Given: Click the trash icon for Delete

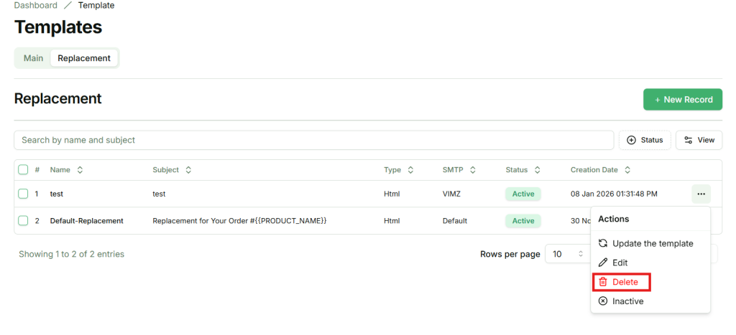Looking at the screenshot, I should (603, 282).
